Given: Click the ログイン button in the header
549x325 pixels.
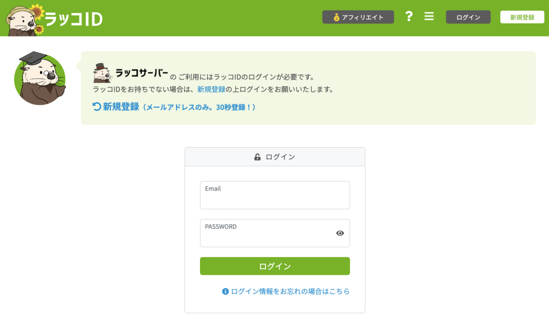Looking at the screenshot, I should tap(468, 17).
